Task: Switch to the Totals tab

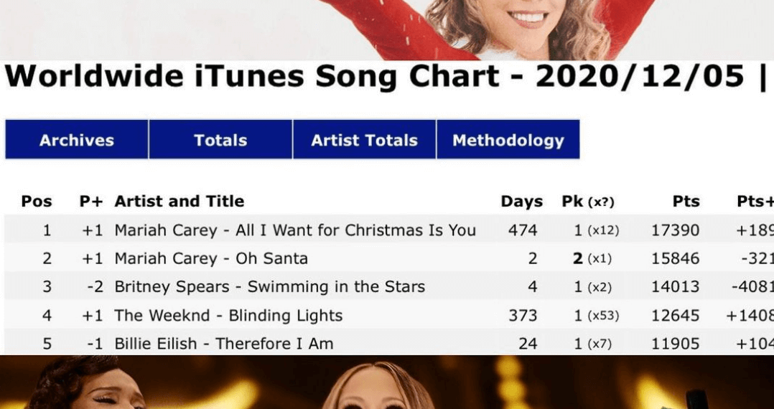Action: click(x=220, y=140)
